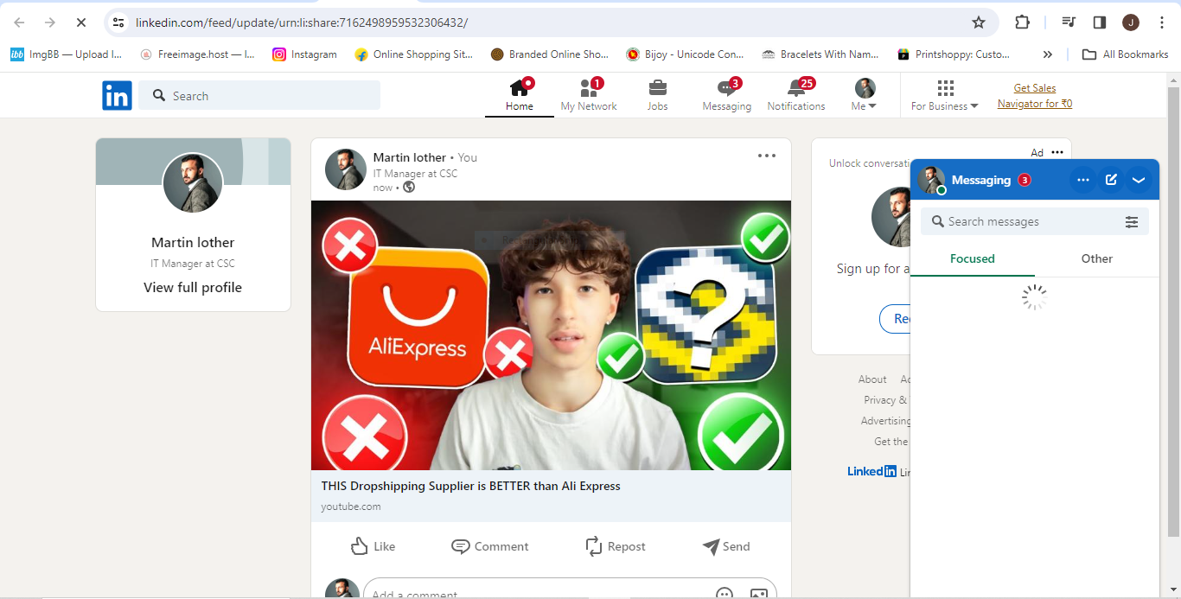Click the youtube.com source text
The height and width of the screenshot is (599, 1181).
[x=350, y=507]
